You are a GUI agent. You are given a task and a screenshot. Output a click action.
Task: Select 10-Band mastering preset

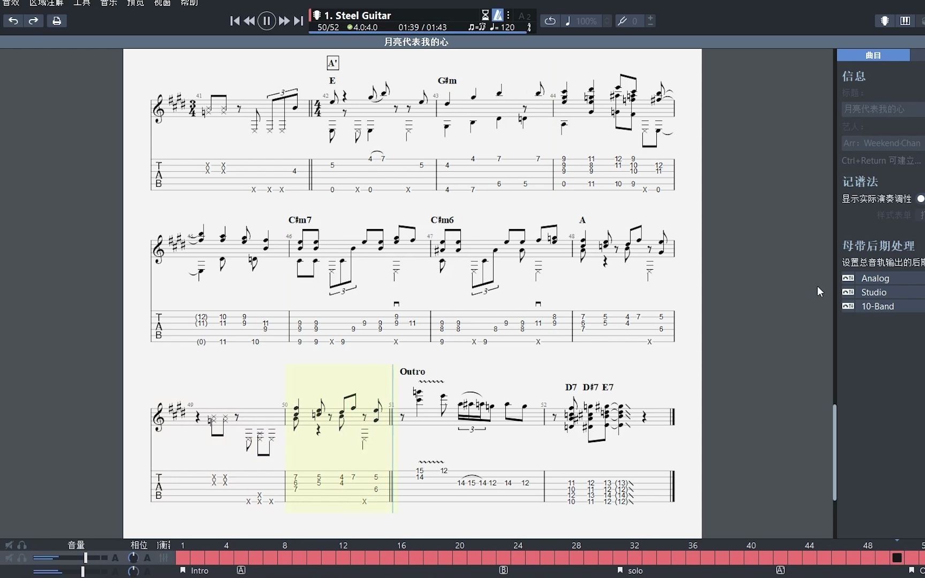pos(883,306)
